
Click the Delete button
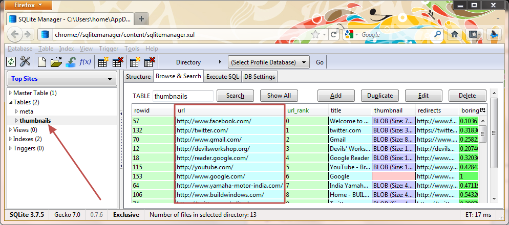click(468, 96)
